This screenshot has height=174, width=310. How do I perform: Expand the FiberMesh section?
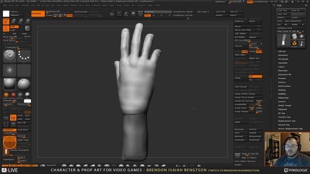click(283, 71)
